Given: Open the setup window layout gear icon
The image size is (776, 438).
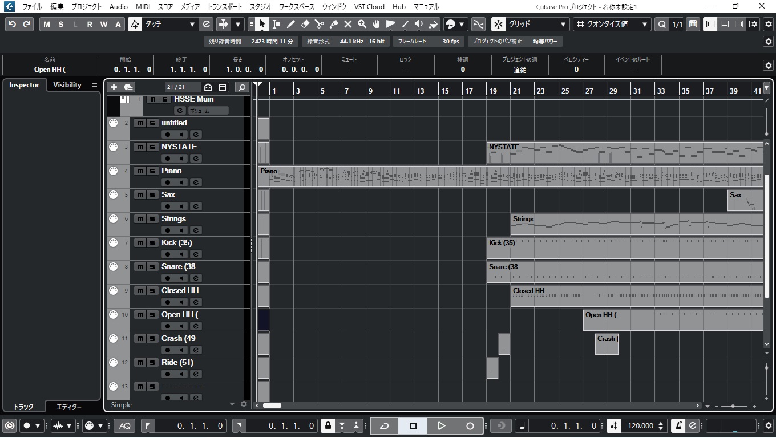Looking at the screenshot, I should click(x=753, y=25).
